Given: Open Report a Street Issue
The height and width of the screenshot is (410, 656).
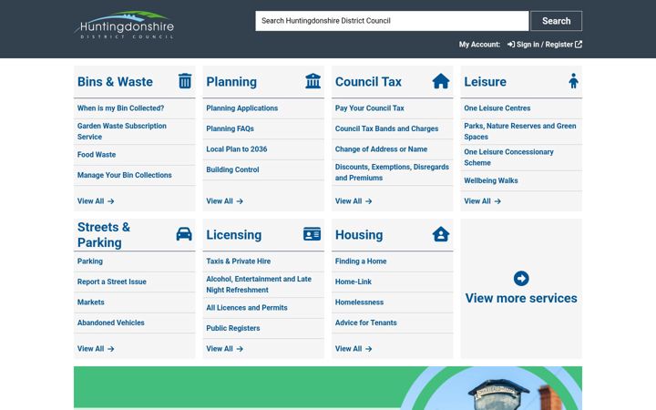Looking at the screenshot, I should [112, 282].
